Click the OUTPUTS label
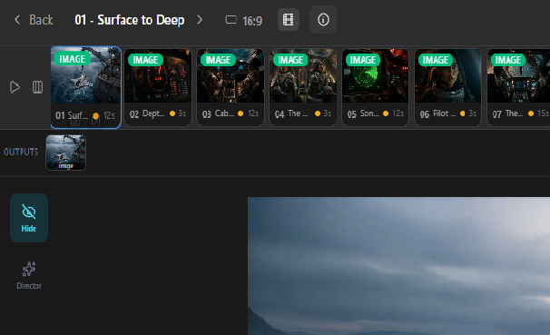 click(21, 152)
